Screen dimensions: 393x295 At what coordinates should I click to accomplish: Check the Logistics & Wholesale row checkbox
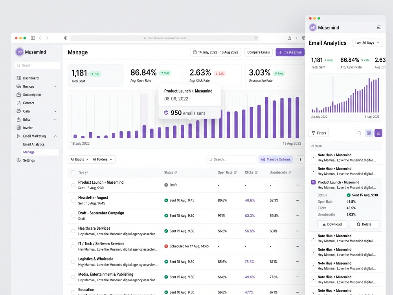click(73, 262)
